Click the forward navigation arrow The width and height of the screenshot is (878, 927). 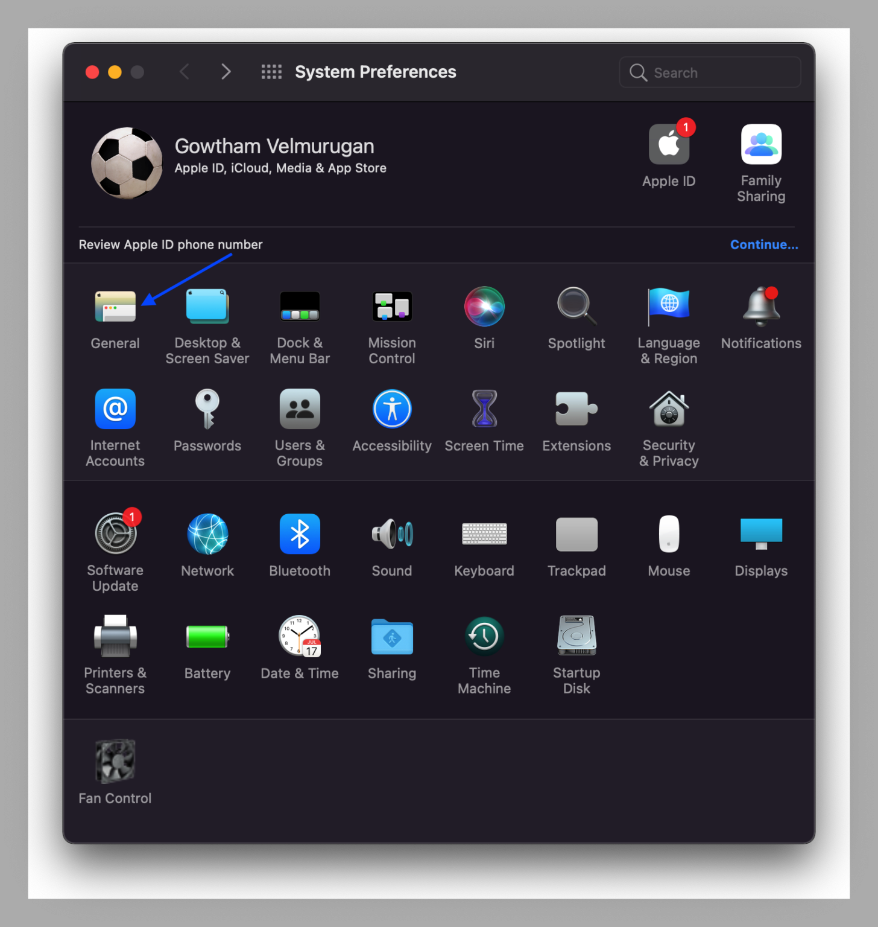pyautogui.click(x=226, y=72)
